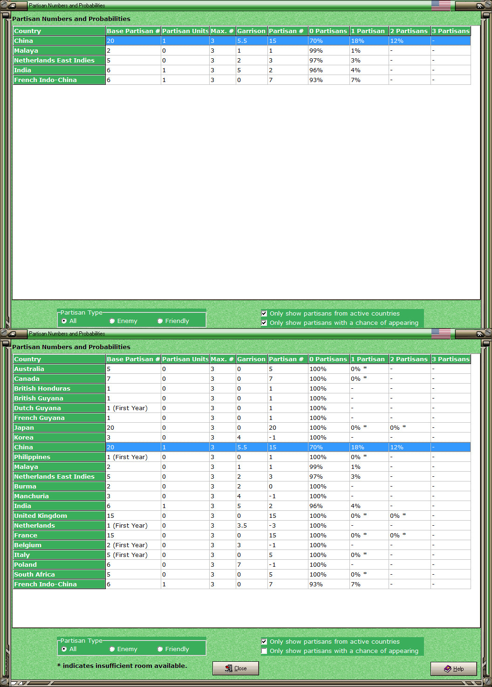Click Garrison column header in the upper window
Image resolution: width=492 pixels, height=687 pixels.
click(x=251, y=31)
